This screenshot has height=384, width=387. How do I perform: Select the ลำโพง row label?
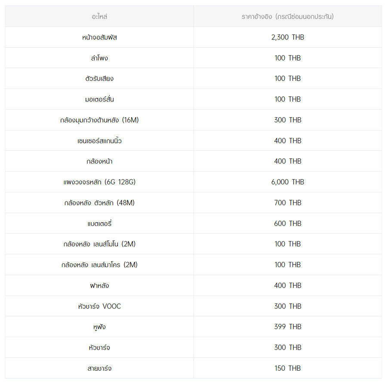(x=99, y=58)
